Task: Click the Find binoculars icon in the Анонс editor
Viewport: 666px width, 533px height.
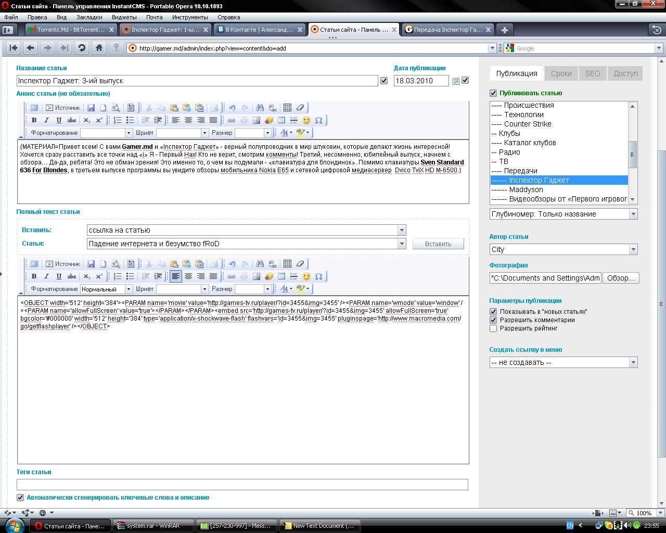Action: pos(260,108)
